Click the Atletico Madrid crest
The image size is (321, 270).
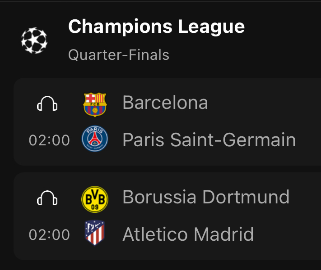[95, 233]
